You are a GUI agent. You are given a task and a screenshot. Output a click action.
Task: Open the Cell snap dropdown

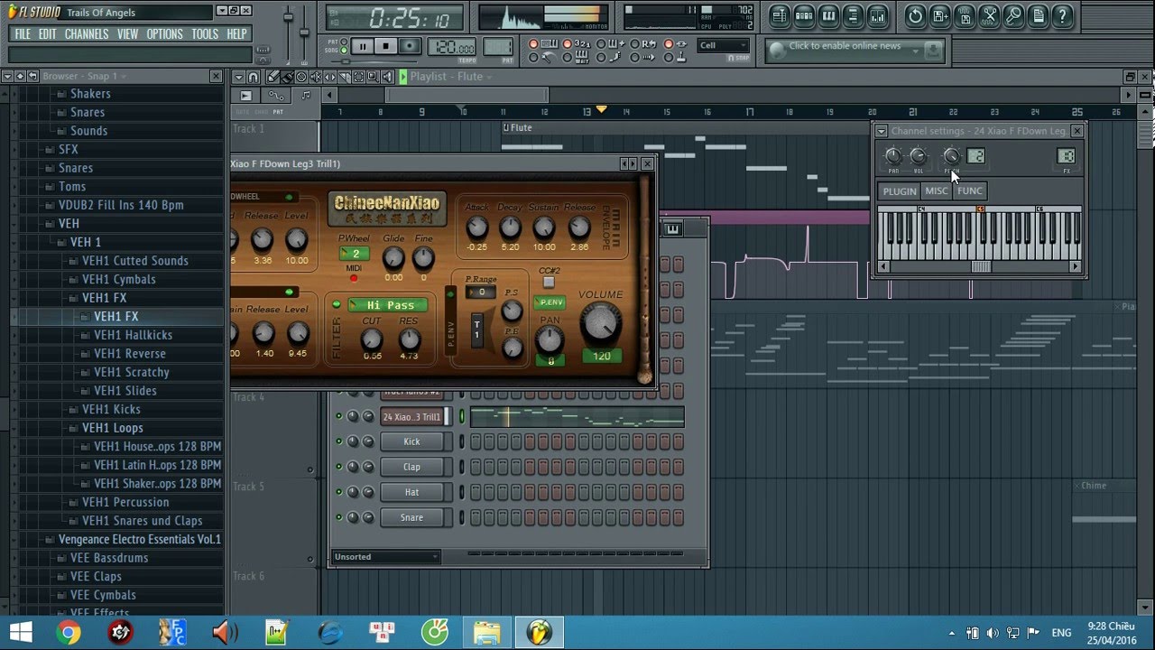point(723,45)
